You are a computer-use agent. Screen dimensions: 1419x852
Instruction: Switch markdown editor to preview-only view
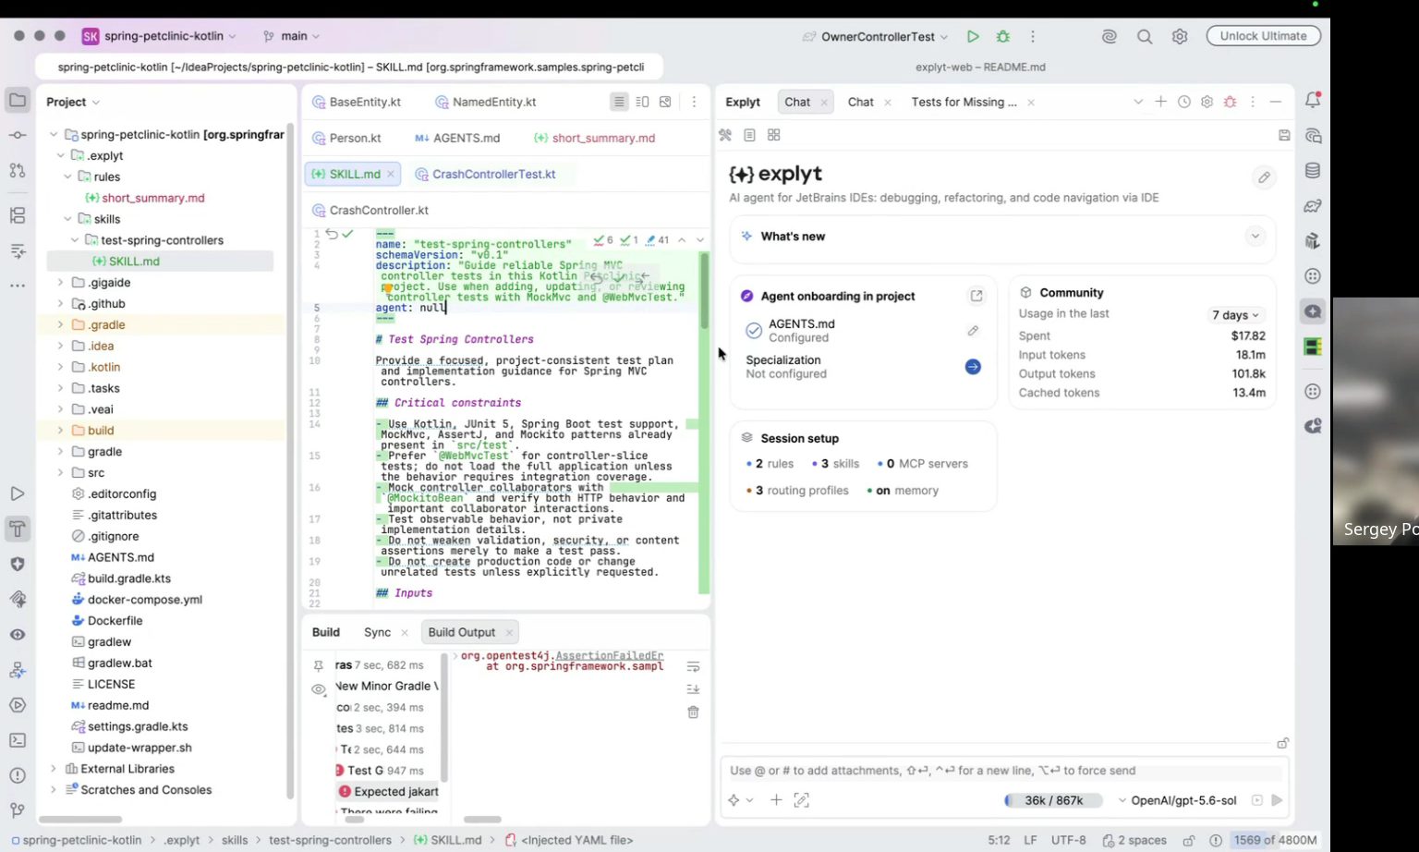[x=665, y=102]
